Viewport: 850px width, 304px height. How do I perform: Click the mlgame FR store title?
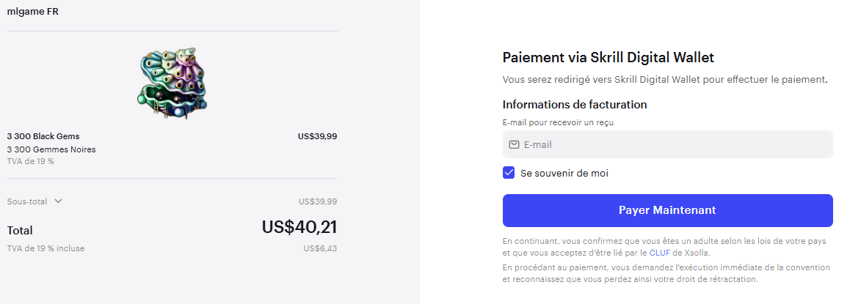33,12
